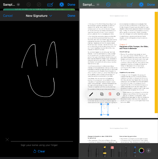
Task: Select the blue pencil tool
Action: coord(135,151)
